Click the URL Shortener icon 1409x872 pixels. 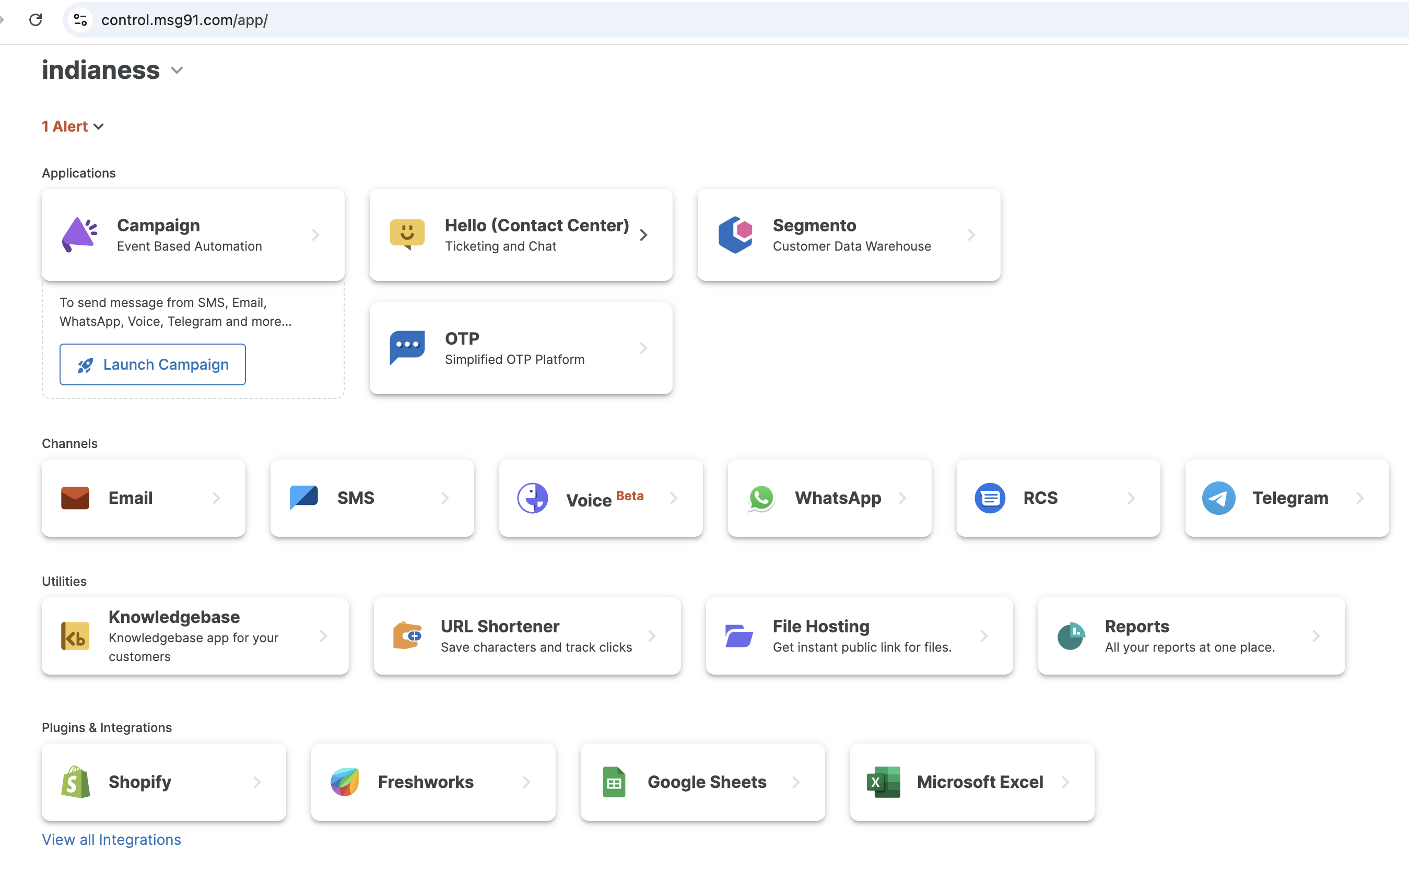[x=407, y=635]
